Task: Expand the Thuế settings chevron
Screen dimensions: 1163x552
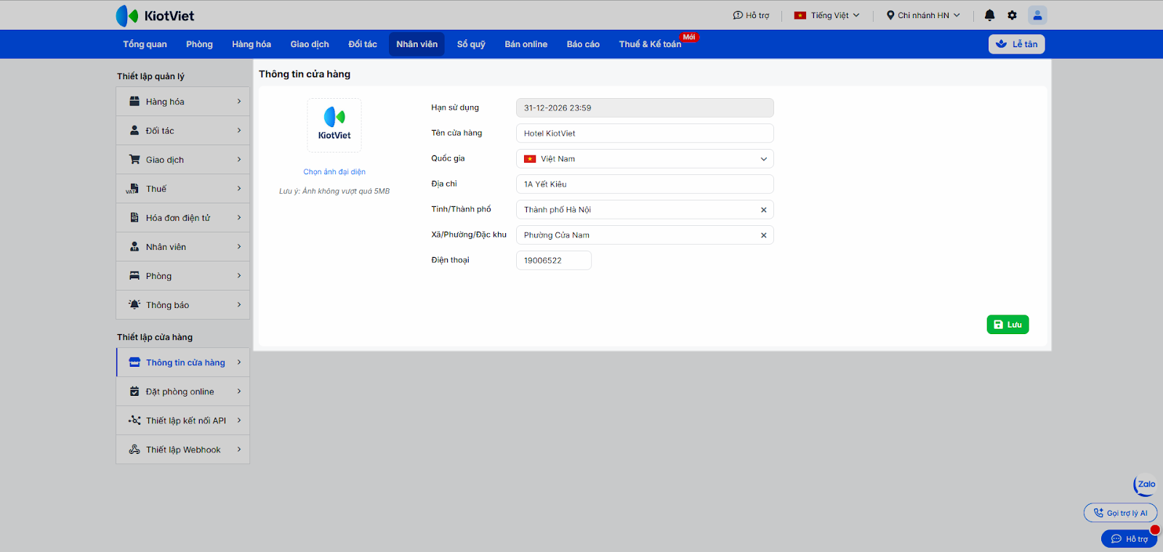Action: [x=239, y=189]
